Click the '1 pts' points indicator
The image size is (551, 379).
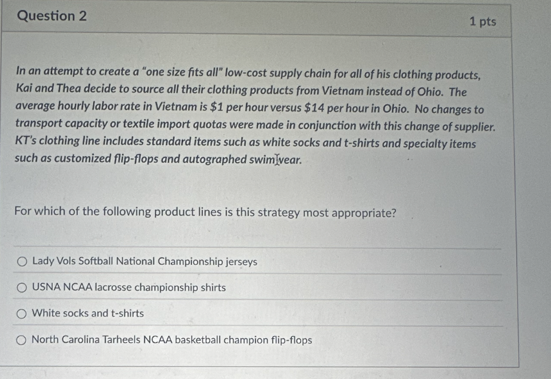point(482,22)
